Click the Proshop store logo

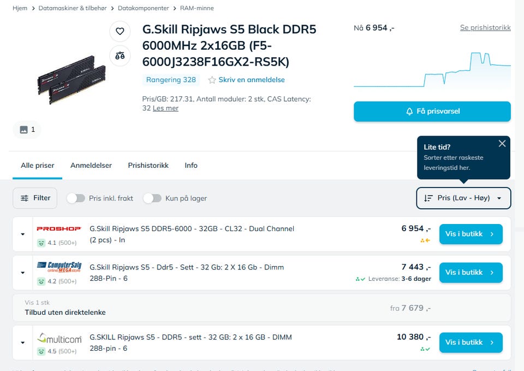tap(59, 228)
